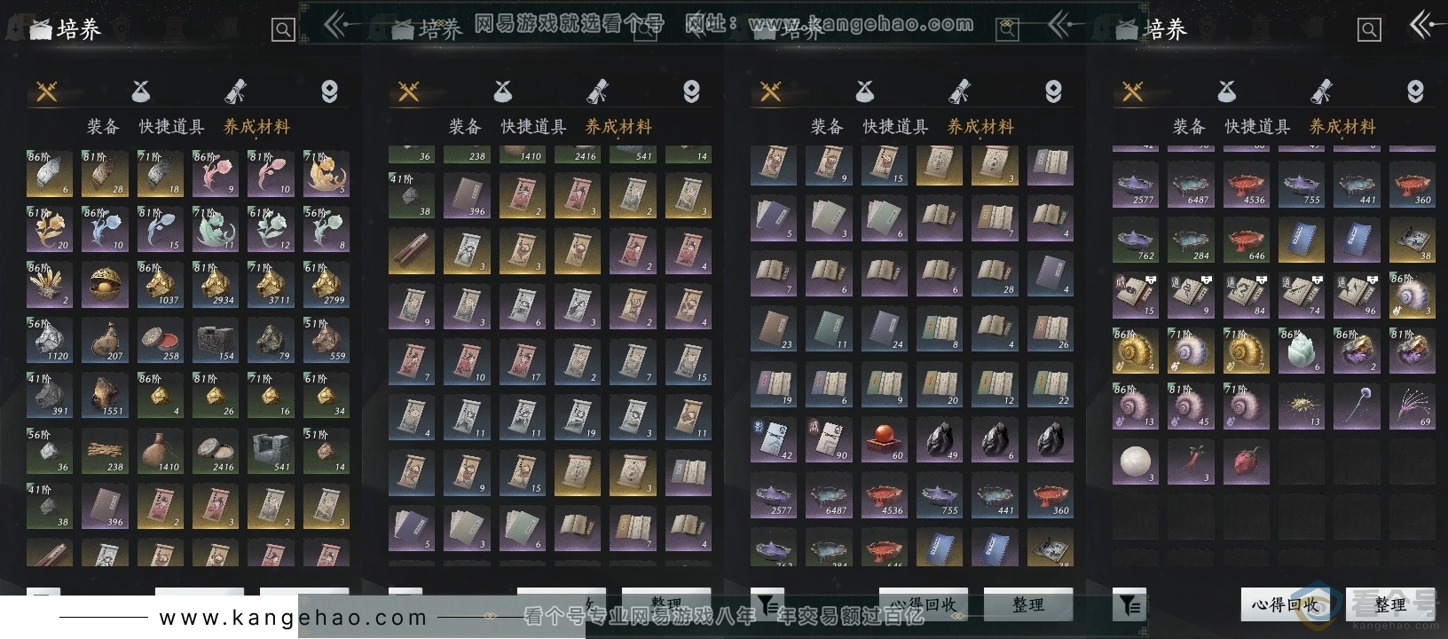This screenshot has height=639, width=1448.
Task: Select the white pearl with count 3
Action: click(1136, 462)
